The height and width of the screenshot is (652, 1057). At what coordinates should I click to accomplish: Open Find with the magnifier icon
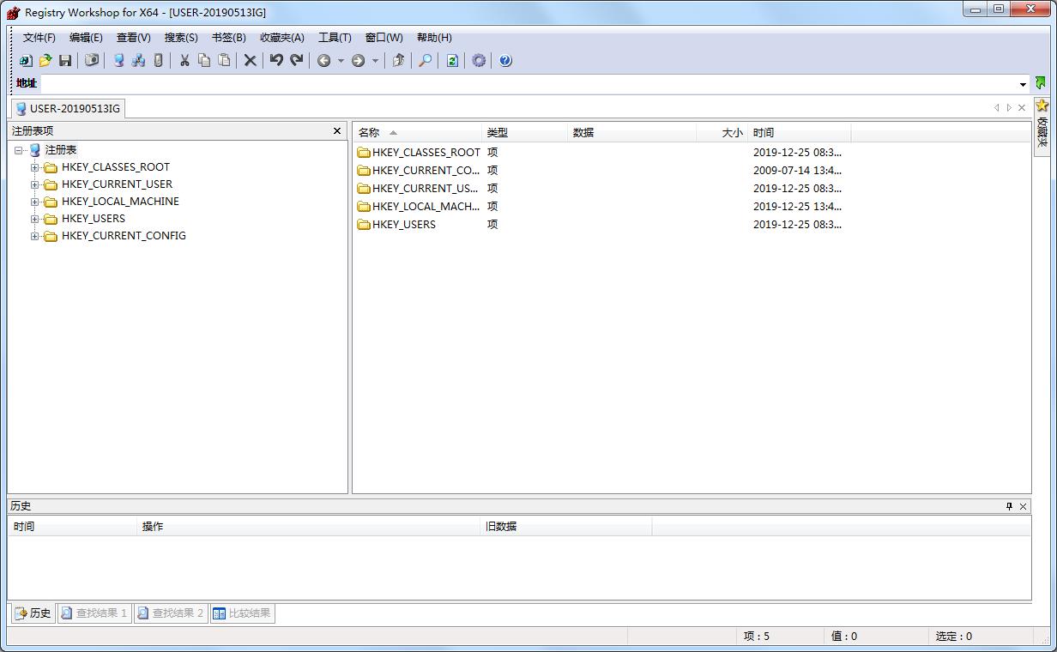click(x=425, y=61)
